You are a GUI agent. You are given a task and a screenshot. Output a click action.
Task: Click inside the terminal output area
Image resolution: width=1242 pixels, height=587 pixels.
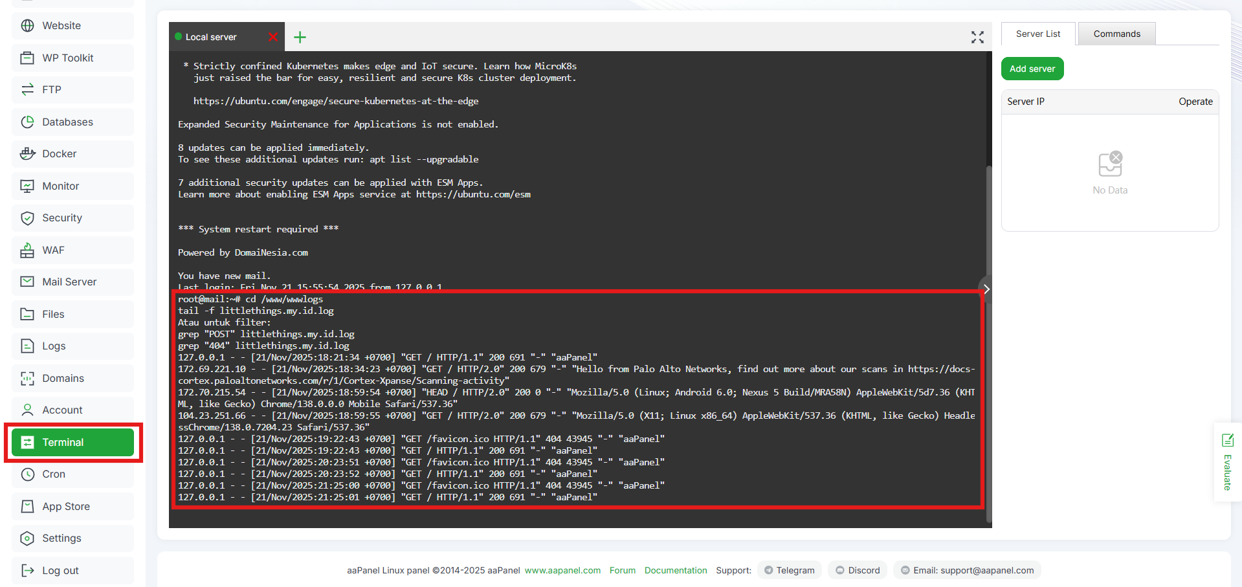(x=577, y=289)
